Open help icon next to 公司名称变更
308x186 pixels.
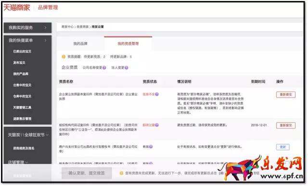coord(104,68)
